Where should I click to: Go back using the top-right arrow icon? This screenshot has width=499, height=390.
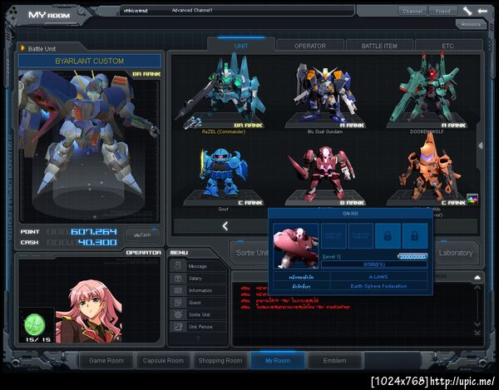(x=482, y=11)
